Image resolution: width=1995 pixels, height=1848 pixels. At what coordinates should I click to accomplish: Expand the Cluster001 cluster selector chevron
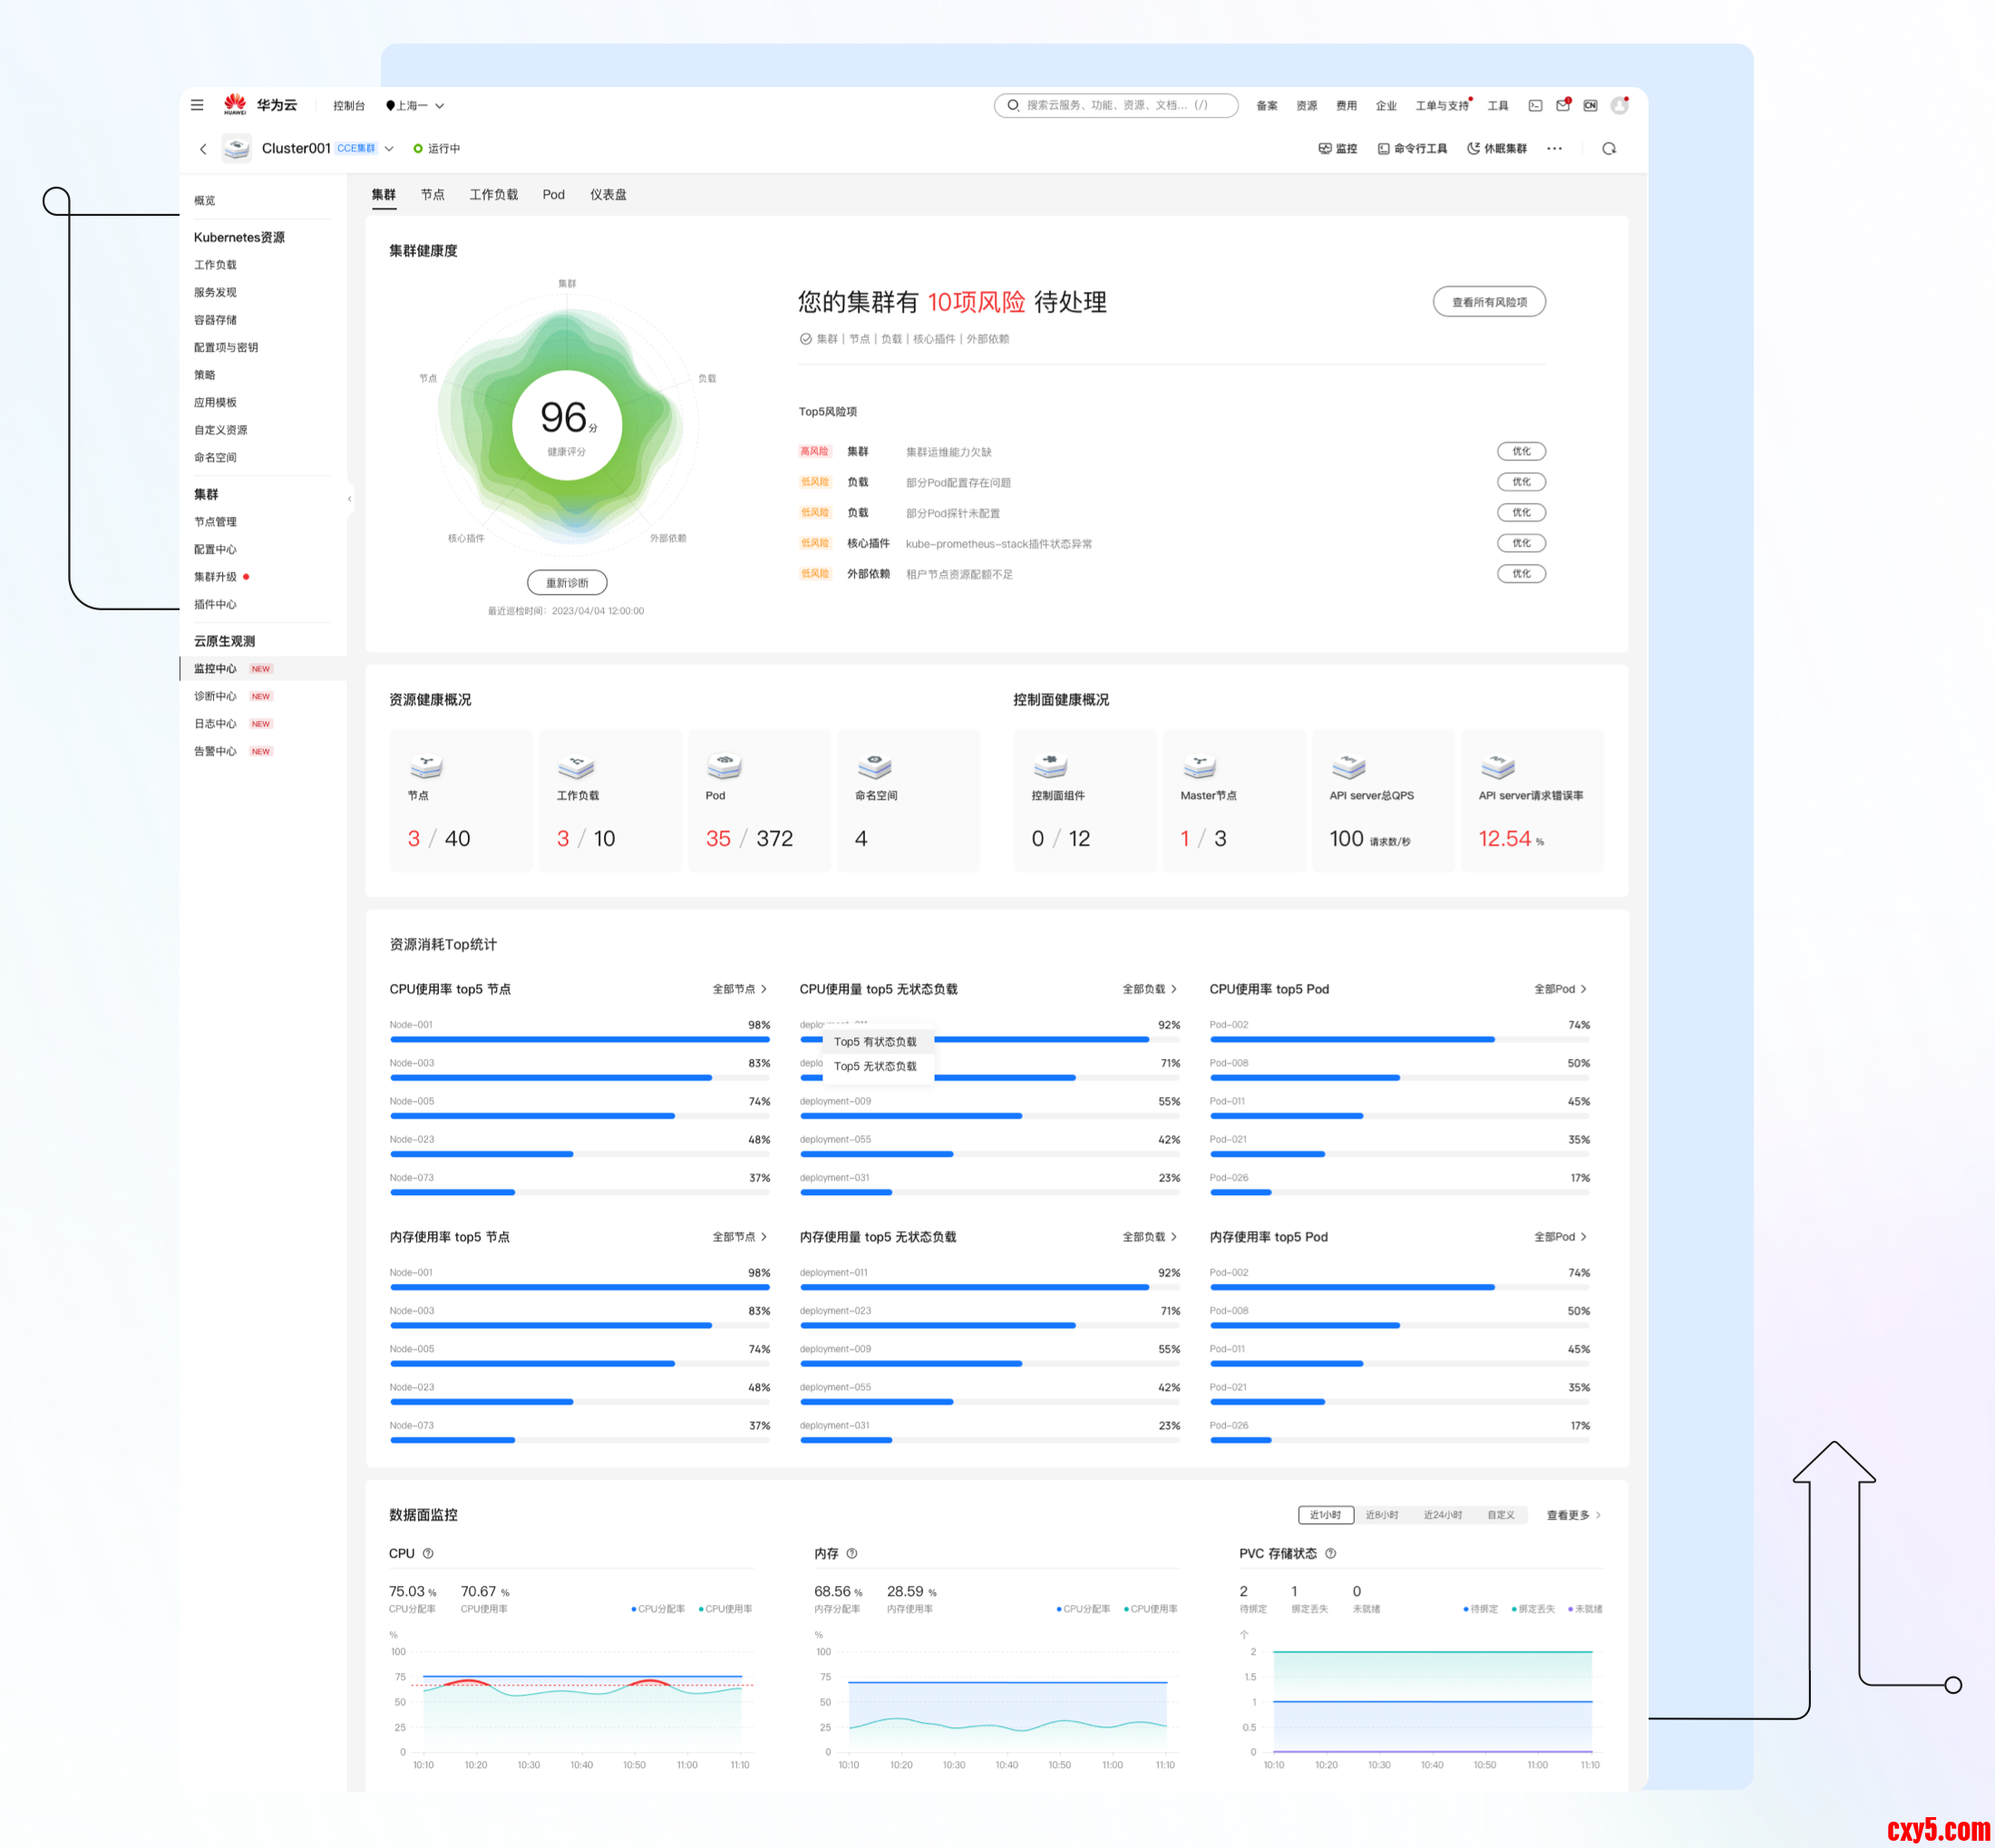(x=389, y=149)
